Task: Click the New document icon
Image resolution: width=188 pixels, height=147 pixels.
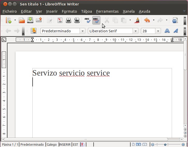Action: coord(9,20)
